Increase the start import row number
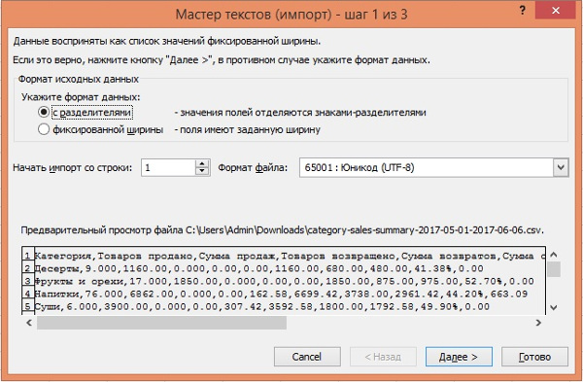 click(202, 163)
